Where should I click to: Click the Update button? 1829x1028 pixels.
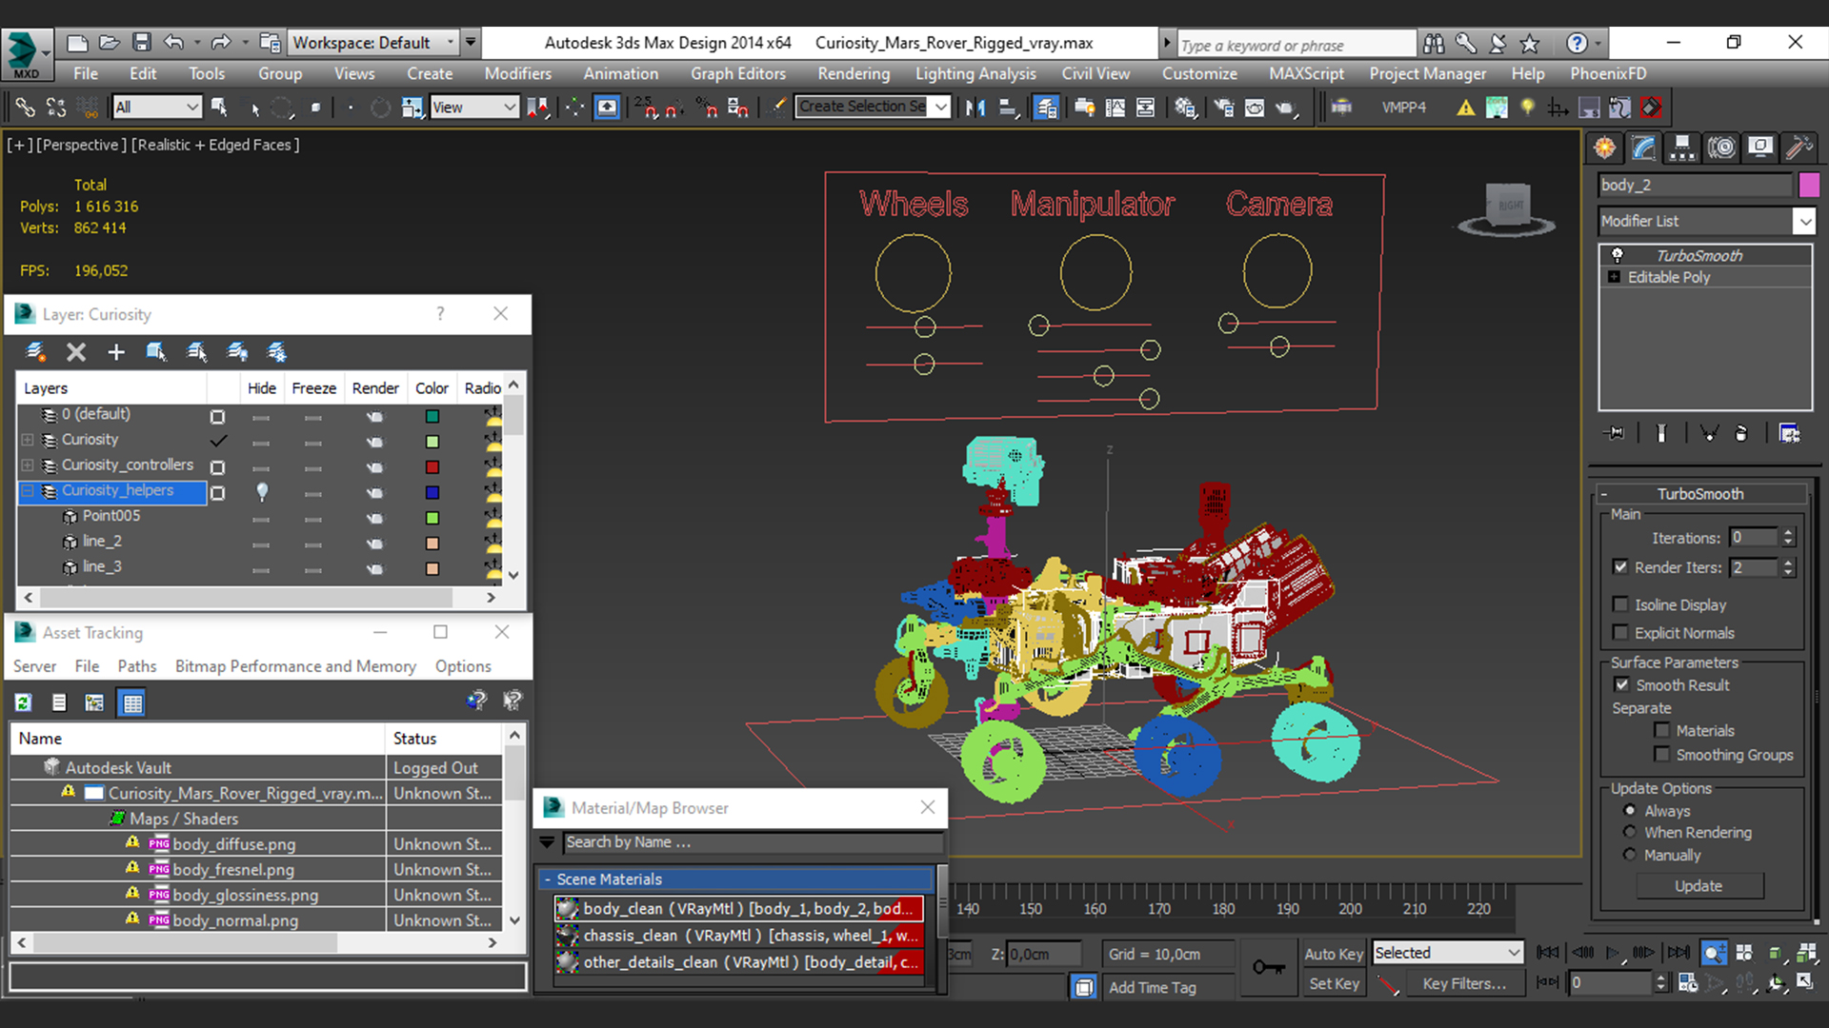[x=1699, y=886]
